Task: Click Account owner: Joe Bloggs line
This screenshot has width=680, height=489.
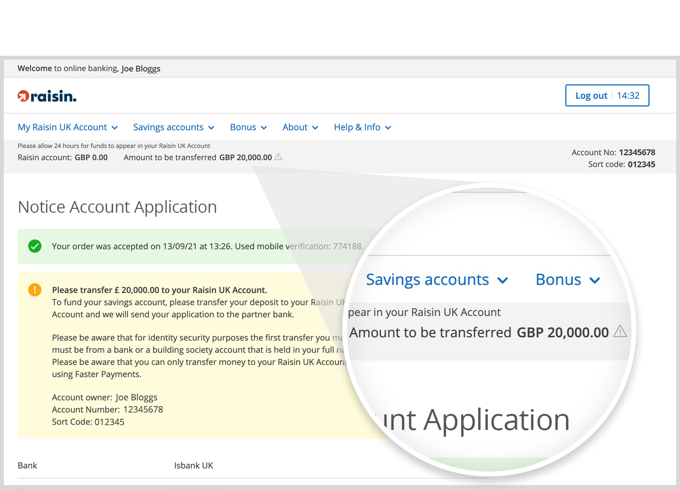Action: 105,397
